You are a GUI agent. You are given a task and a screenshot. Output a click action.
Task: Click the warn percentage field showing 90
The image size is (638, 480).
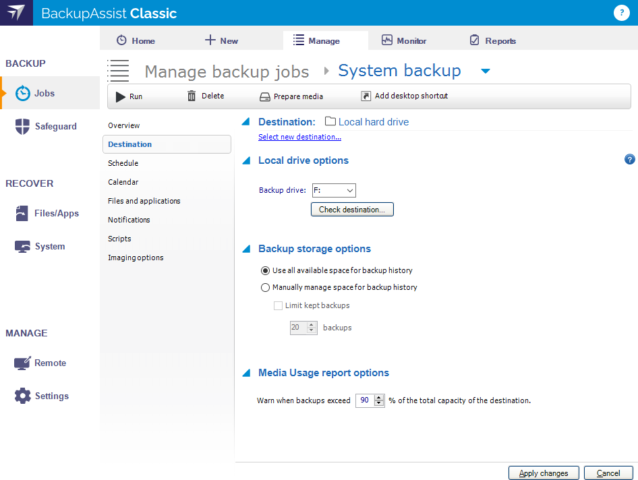(x=365, y=400)
